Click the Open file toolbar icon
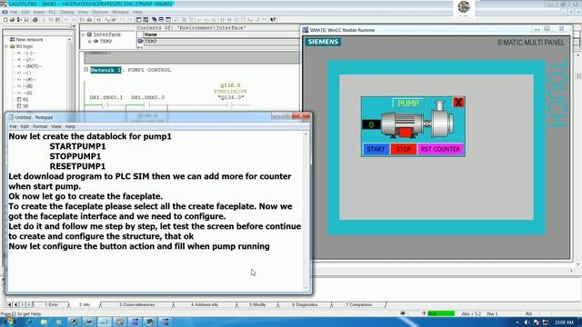 12,20
